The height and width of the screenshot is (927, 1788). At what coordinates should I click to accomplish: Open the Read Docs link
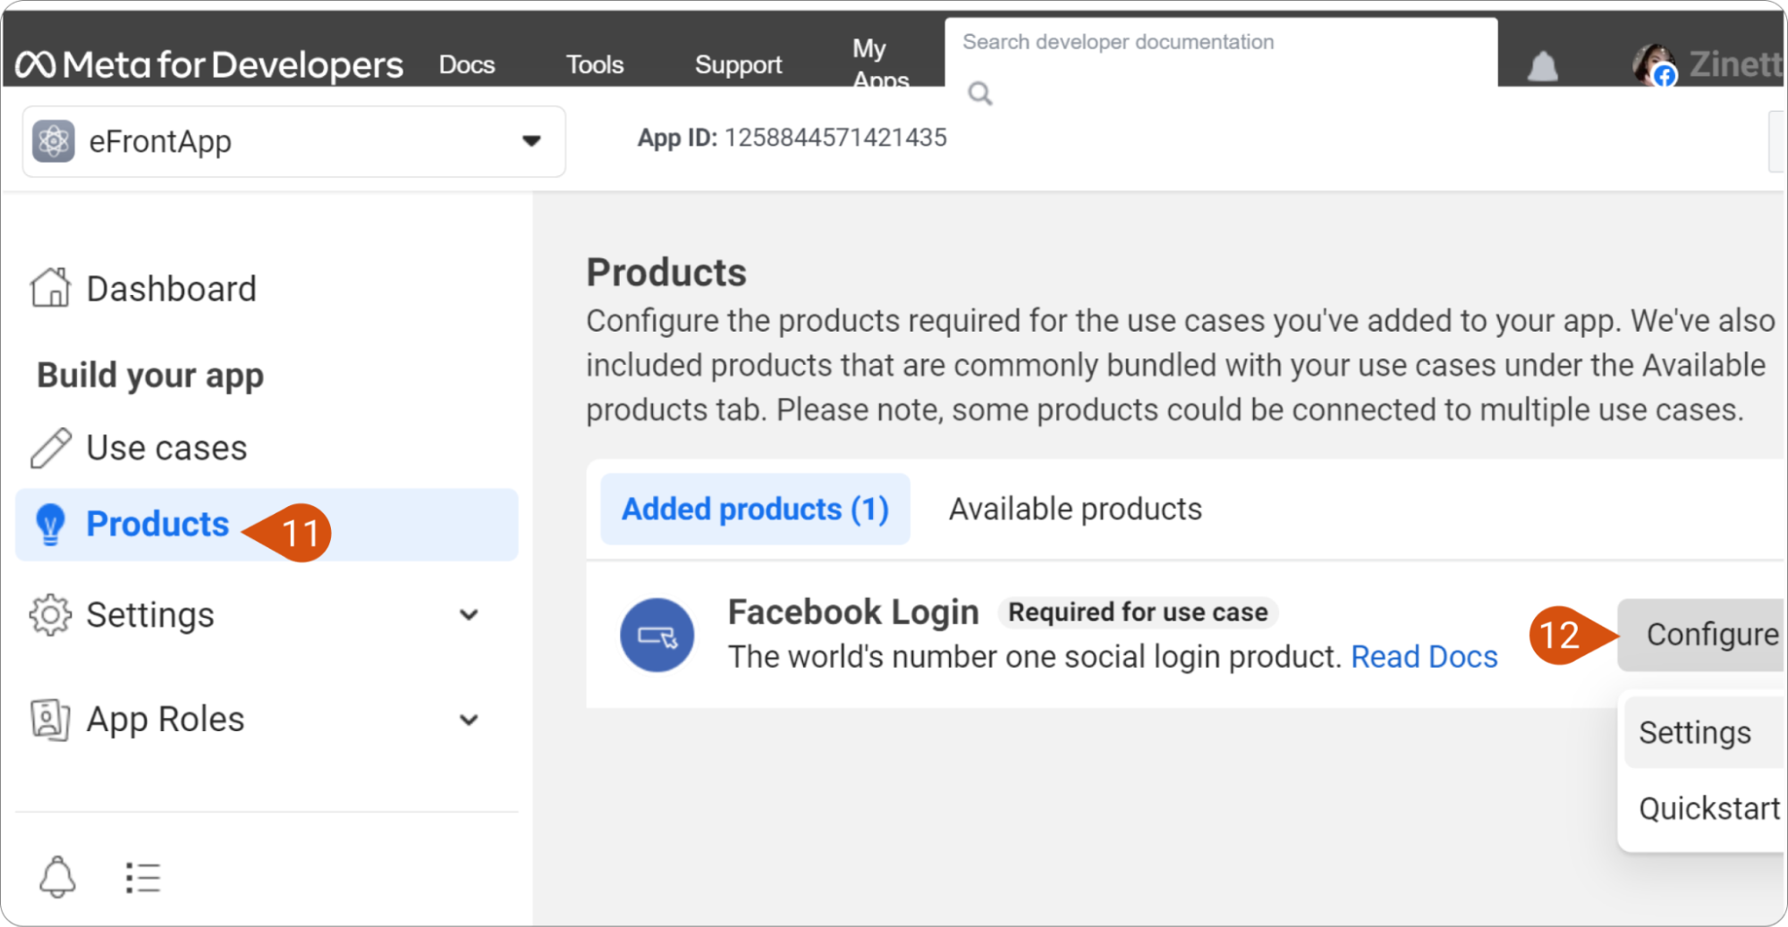click(1424, 657)
